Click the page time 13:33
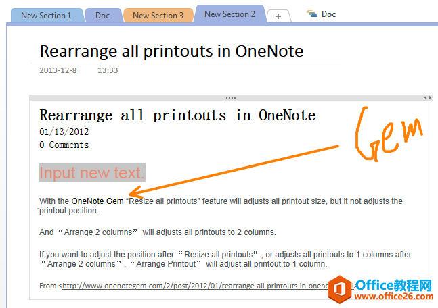The image size is (438, 308). pyautogui.click(x=108, y=70)
